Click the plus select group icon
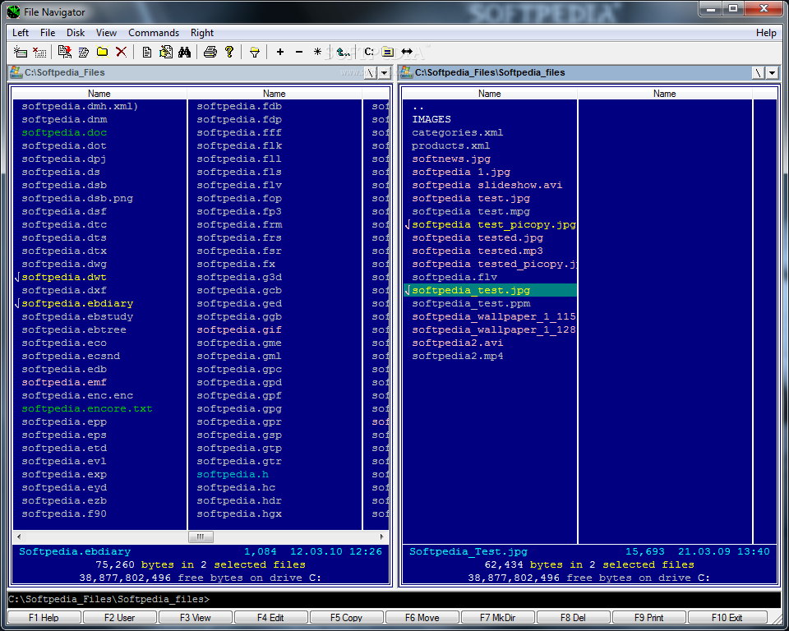Screen dimensions: 789x631 (280, 52)
